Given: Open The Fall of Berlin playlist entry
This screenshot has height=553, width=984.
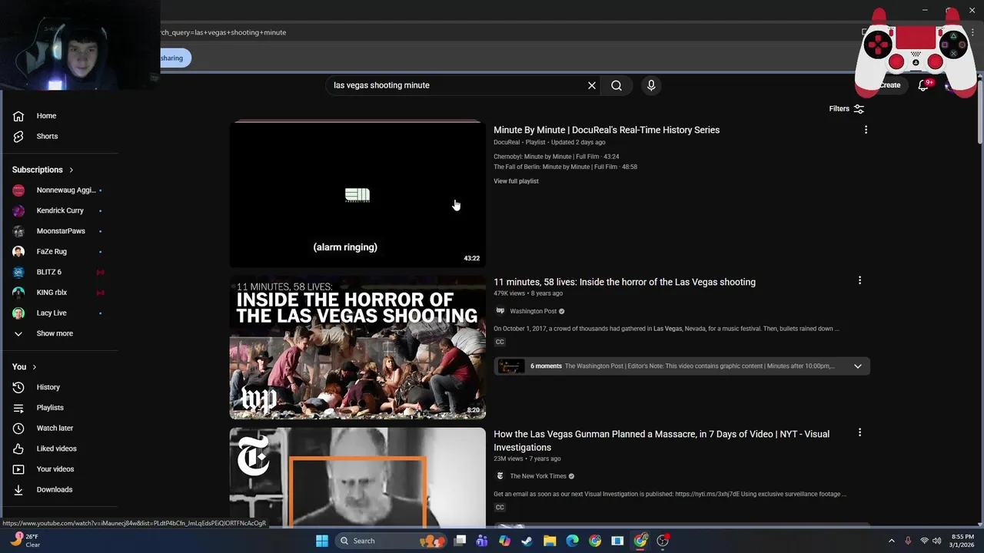Looking at the screenshot, I should point(565,167).
